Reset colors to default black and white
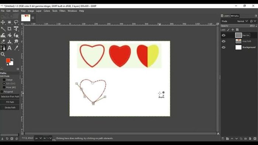Screen dimensions: 258x145 click(x=7, y=64)
